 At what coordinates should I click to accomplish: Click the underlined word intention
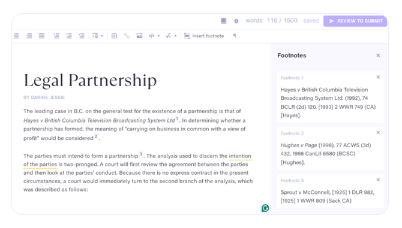[x=240, y=156]
